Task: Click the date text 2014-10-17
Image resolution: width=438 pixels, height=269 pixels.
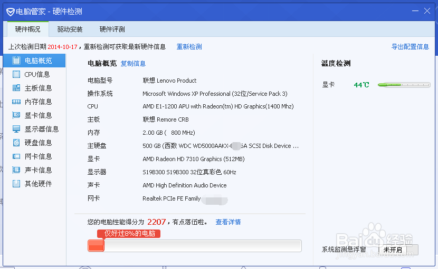Action: tap(63, 47)
